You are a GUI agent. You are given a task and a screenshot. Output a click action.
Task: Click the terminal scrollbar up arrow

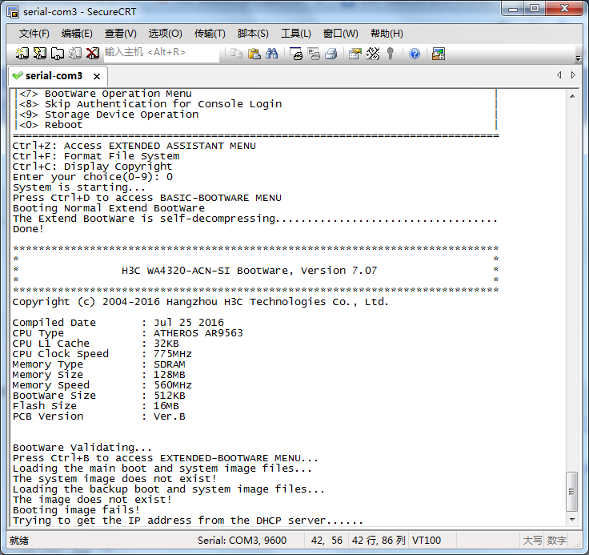572,96
